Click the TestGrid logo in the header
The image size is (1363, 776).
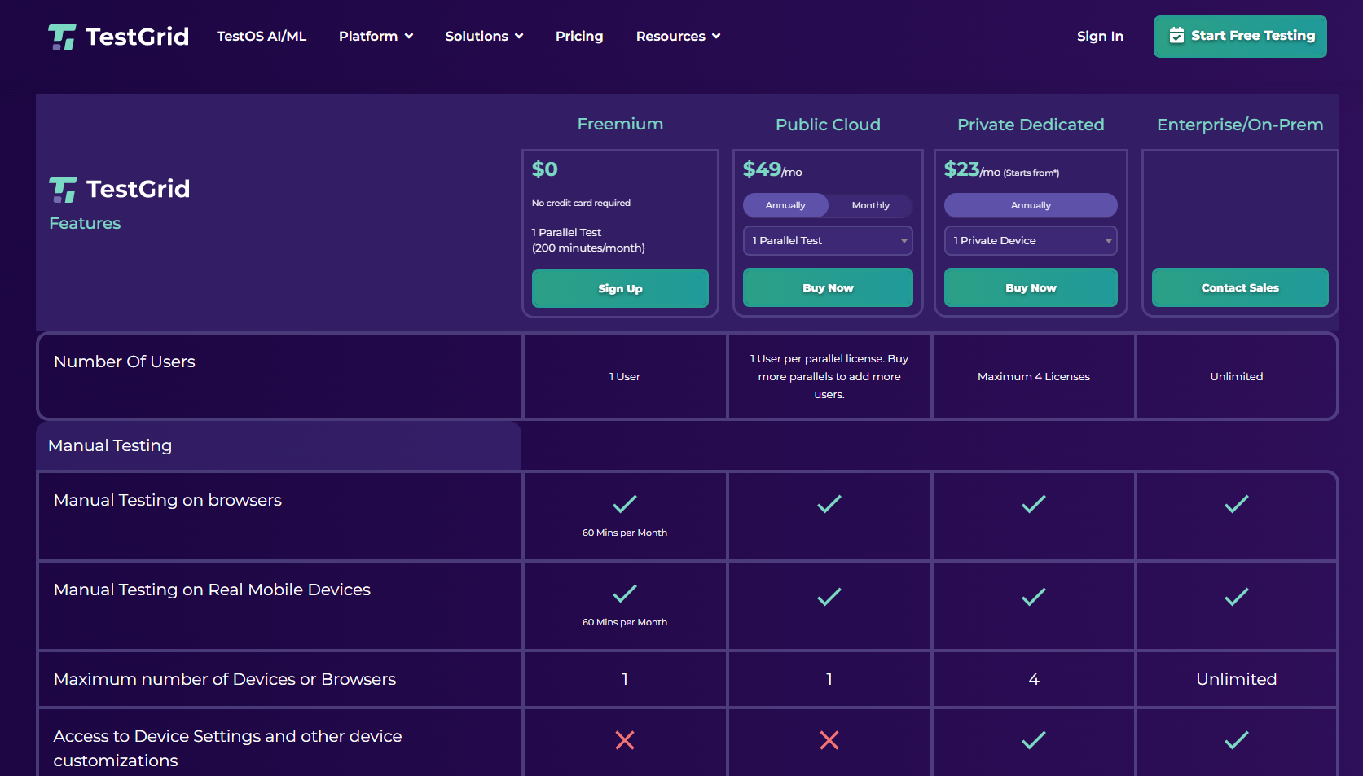(118, 37)
